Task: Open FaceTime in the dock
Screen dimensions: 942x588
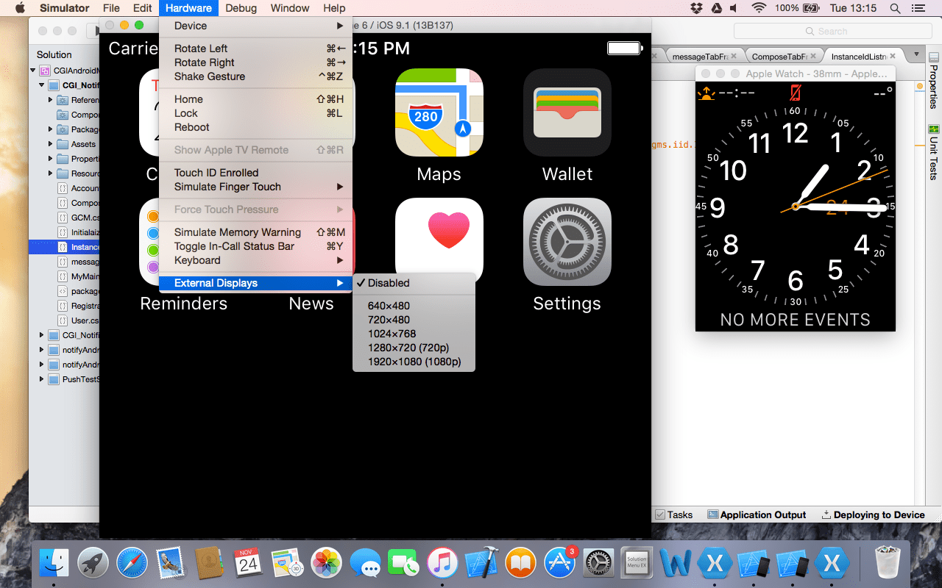Action: (x=403, y=564)
